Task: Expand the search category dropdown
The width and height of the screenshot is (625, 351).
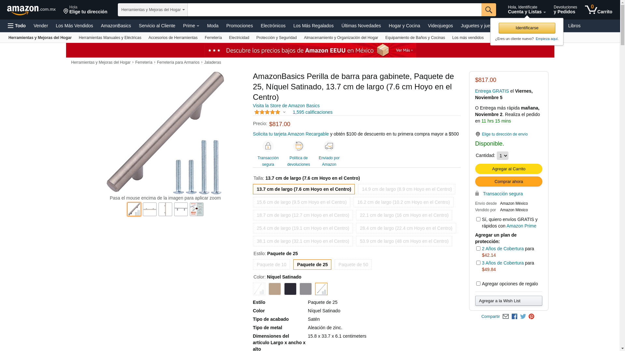Action: 153,10
